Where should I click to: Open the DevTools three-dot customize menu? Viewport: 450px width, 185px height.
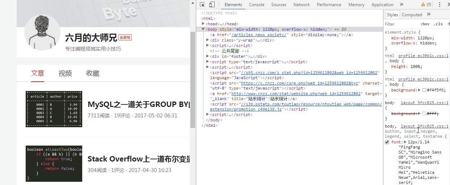pos(440,5)
